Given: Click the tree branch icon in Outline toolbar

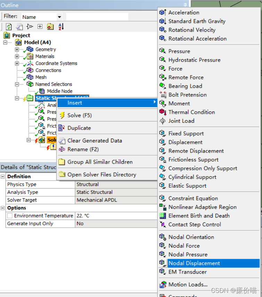Looking at the screenshot, I should [x=29, y=26].
